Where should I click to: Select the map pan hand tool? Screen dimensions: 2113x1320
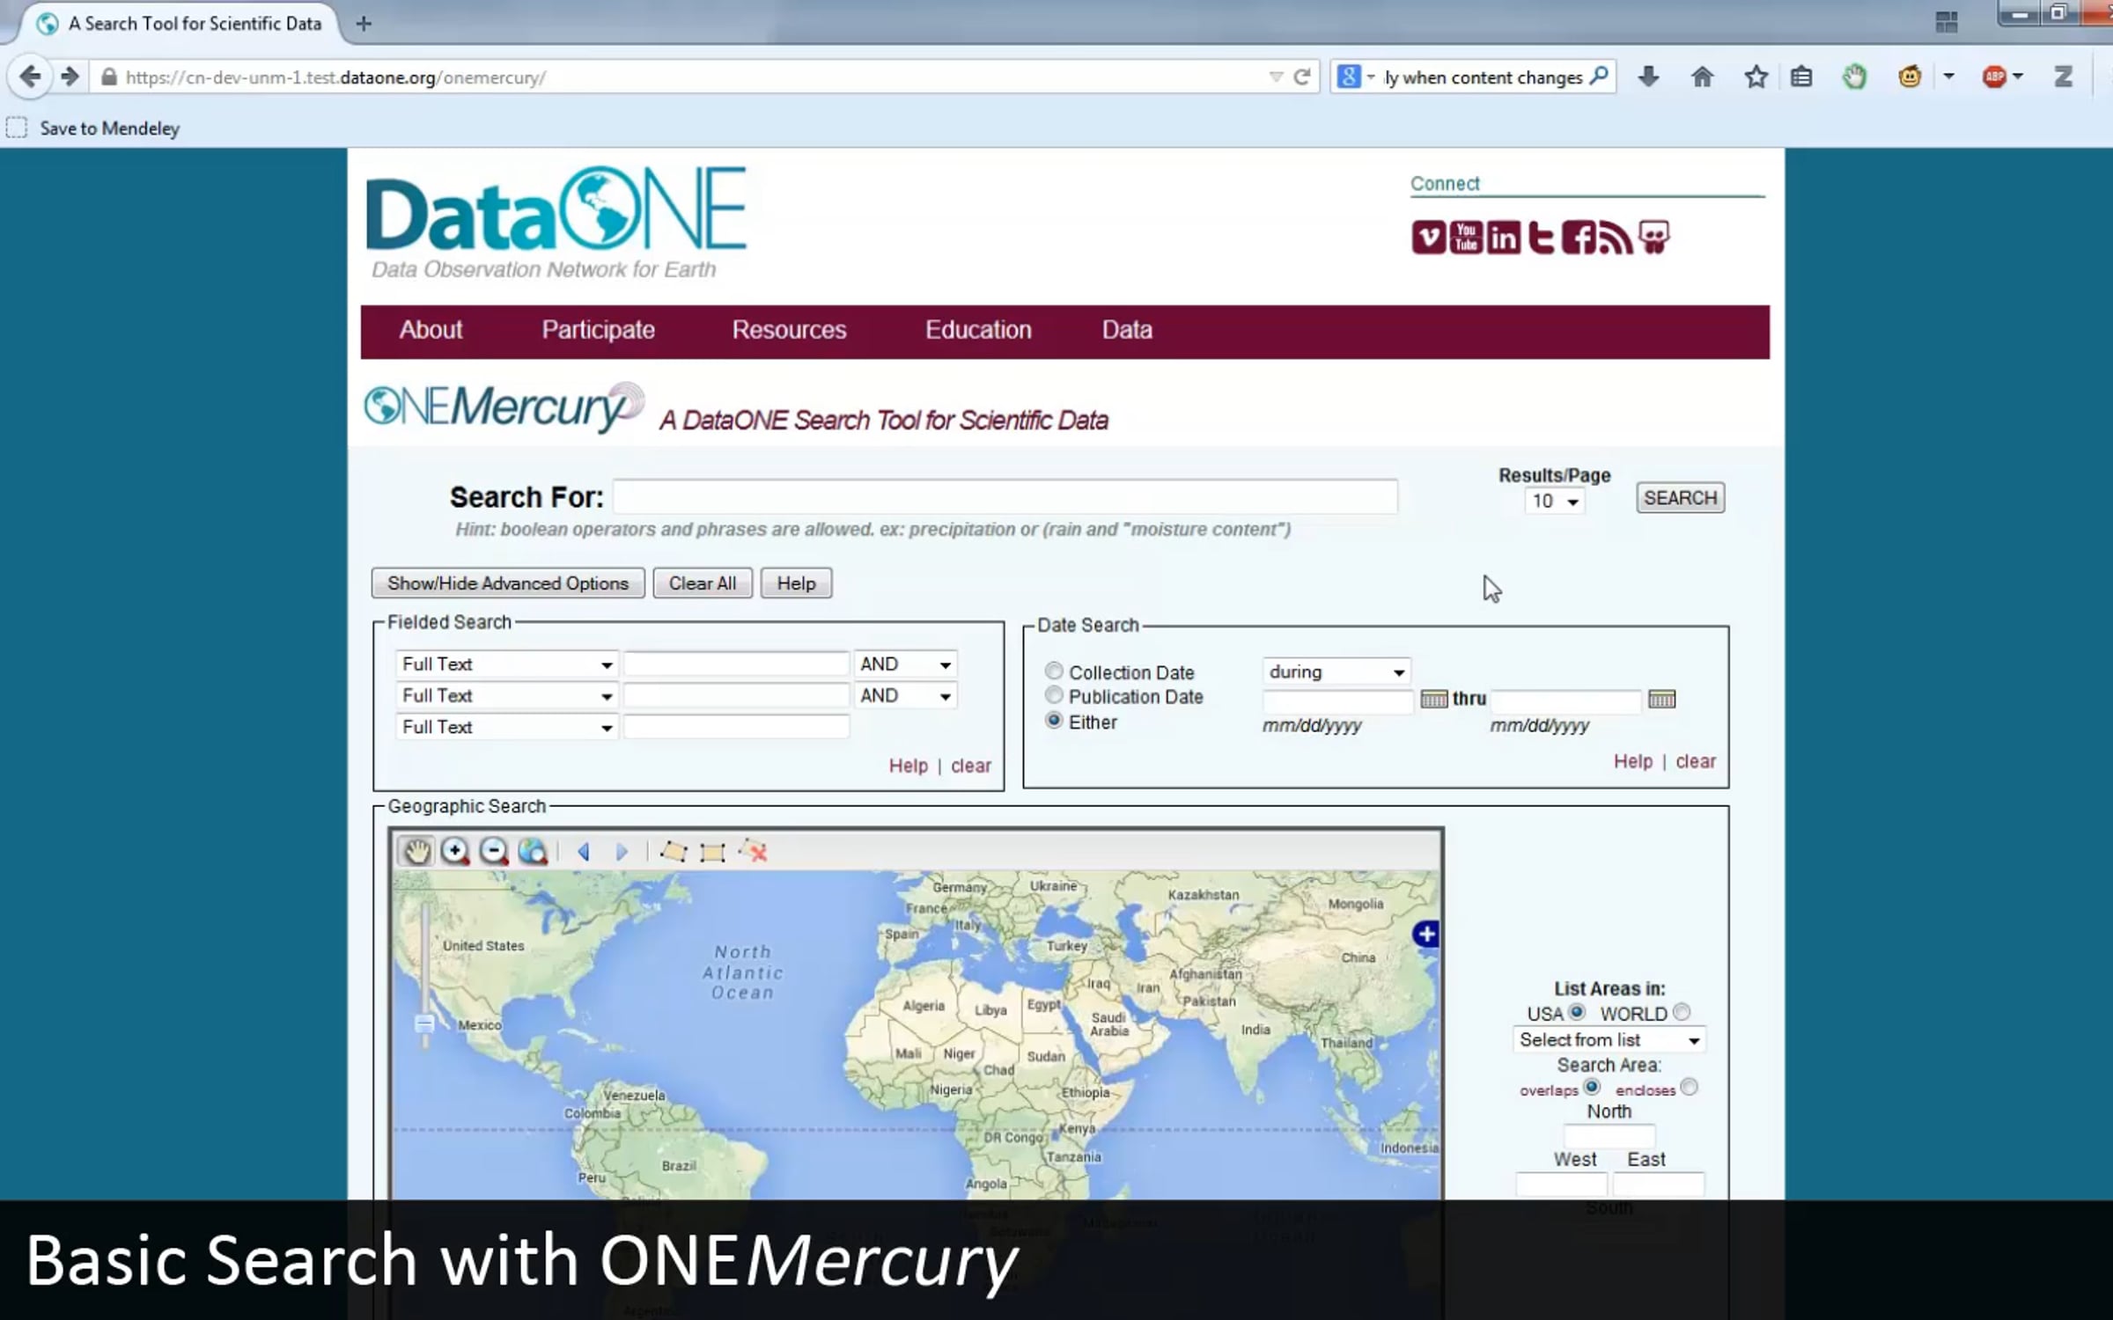pos(416,851)
